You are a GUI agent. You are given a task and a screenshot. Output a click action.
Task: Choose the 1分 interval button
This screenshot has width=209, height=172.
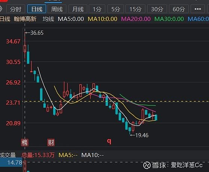click(97, 9)
